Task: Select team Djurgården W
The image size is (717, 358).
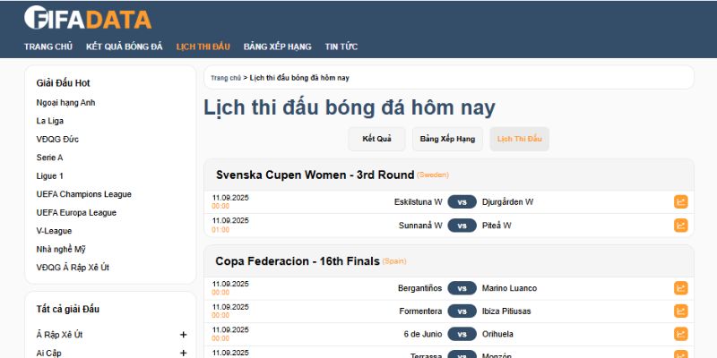Action: coord(507,202)
